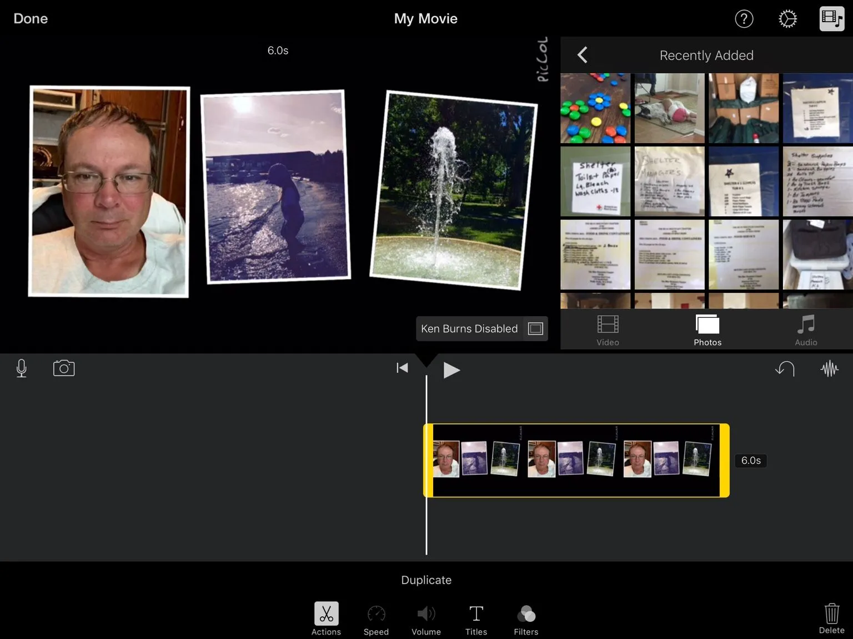Delete the selected clip with trash icon
This screenshot has width=853, height=639.
tap(831, 618)
